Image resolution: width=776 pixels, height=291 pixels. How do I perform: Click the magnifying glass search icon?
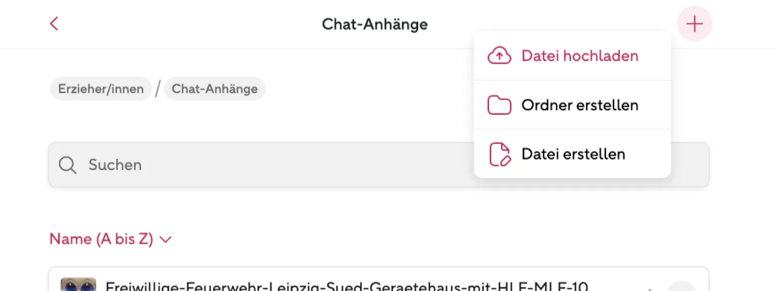[67, 165]
